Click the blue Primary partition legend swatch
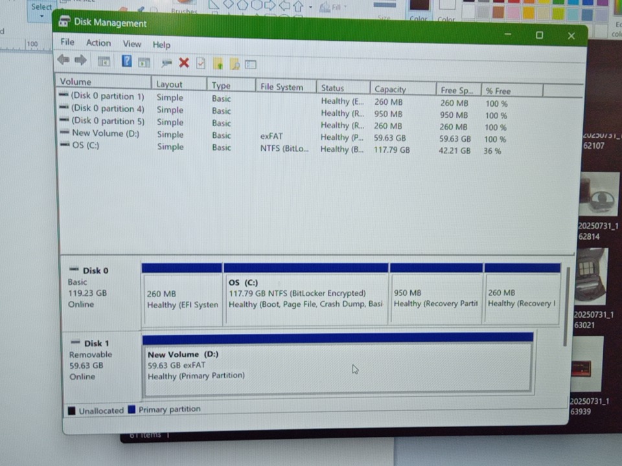This screenshot has width=622, height=466. tap(132, 409)
